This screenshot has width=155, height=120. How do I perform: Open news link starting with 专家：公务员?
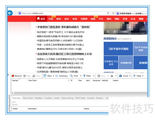pos(60,45)
